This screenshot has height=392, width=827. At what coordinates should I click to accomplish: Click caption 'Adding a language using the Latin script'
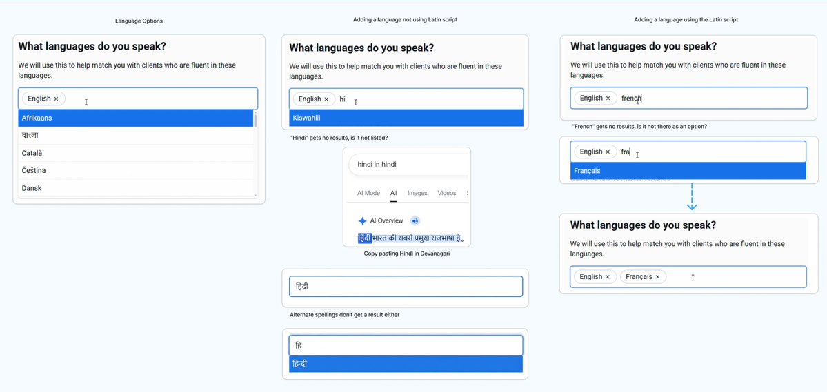coord(686,19)
